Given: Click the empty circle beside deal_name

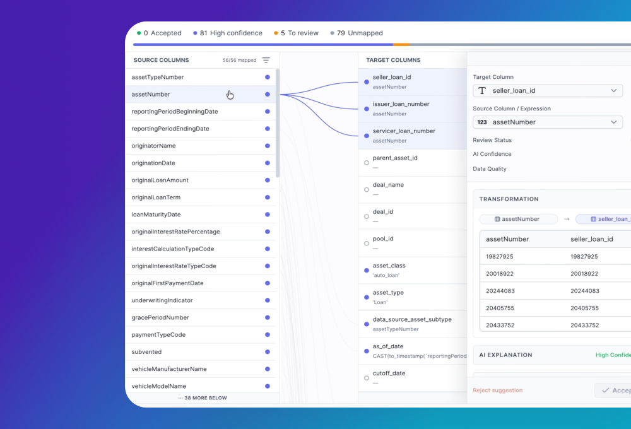Looking at the screenshot, I should pyautogui.click(x=366, y=189).
